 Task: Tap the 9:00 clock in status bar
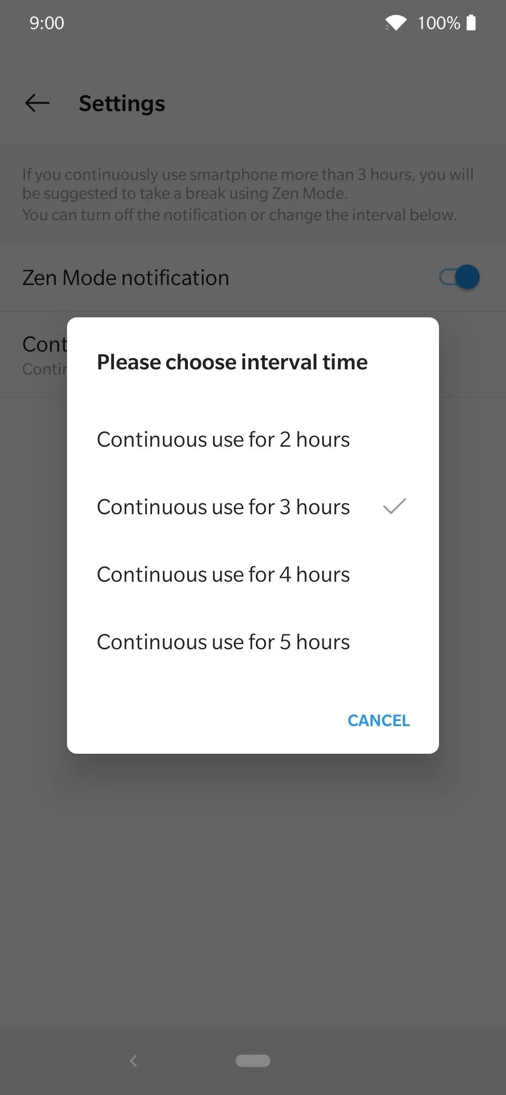point(47,23)
